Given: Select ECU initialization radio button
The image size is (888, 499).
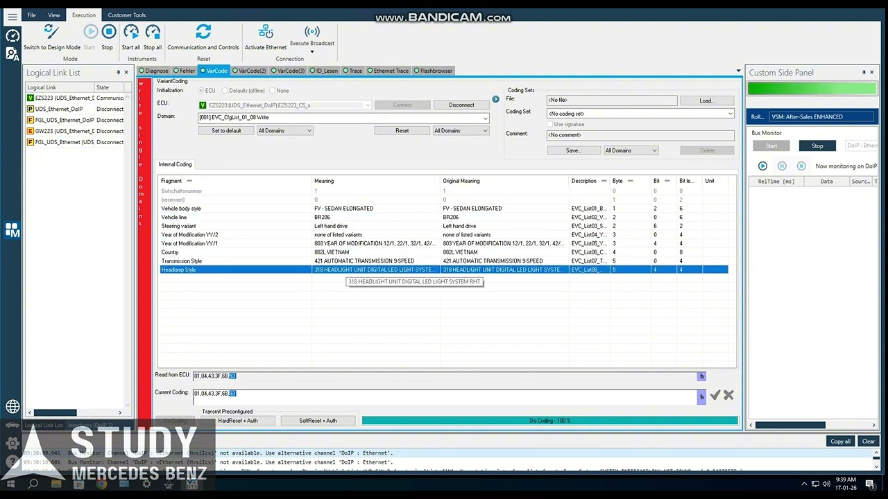Looking at the screenshot, I should 201,91.
